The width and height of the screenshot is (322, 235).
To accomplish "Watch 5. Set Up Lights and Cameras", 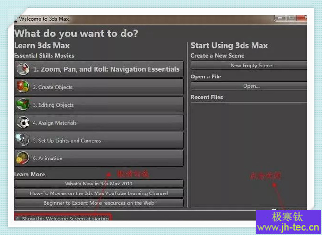I will (99, 140).
